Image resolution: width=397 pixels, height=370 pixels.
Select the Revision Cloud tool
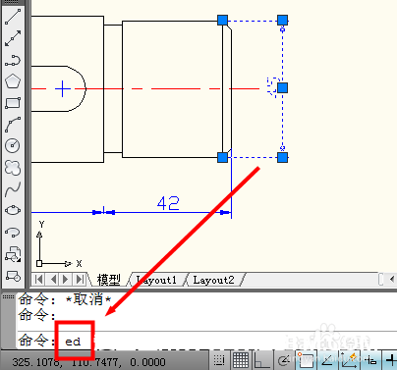pyautogui.click(x=13, y=167)
